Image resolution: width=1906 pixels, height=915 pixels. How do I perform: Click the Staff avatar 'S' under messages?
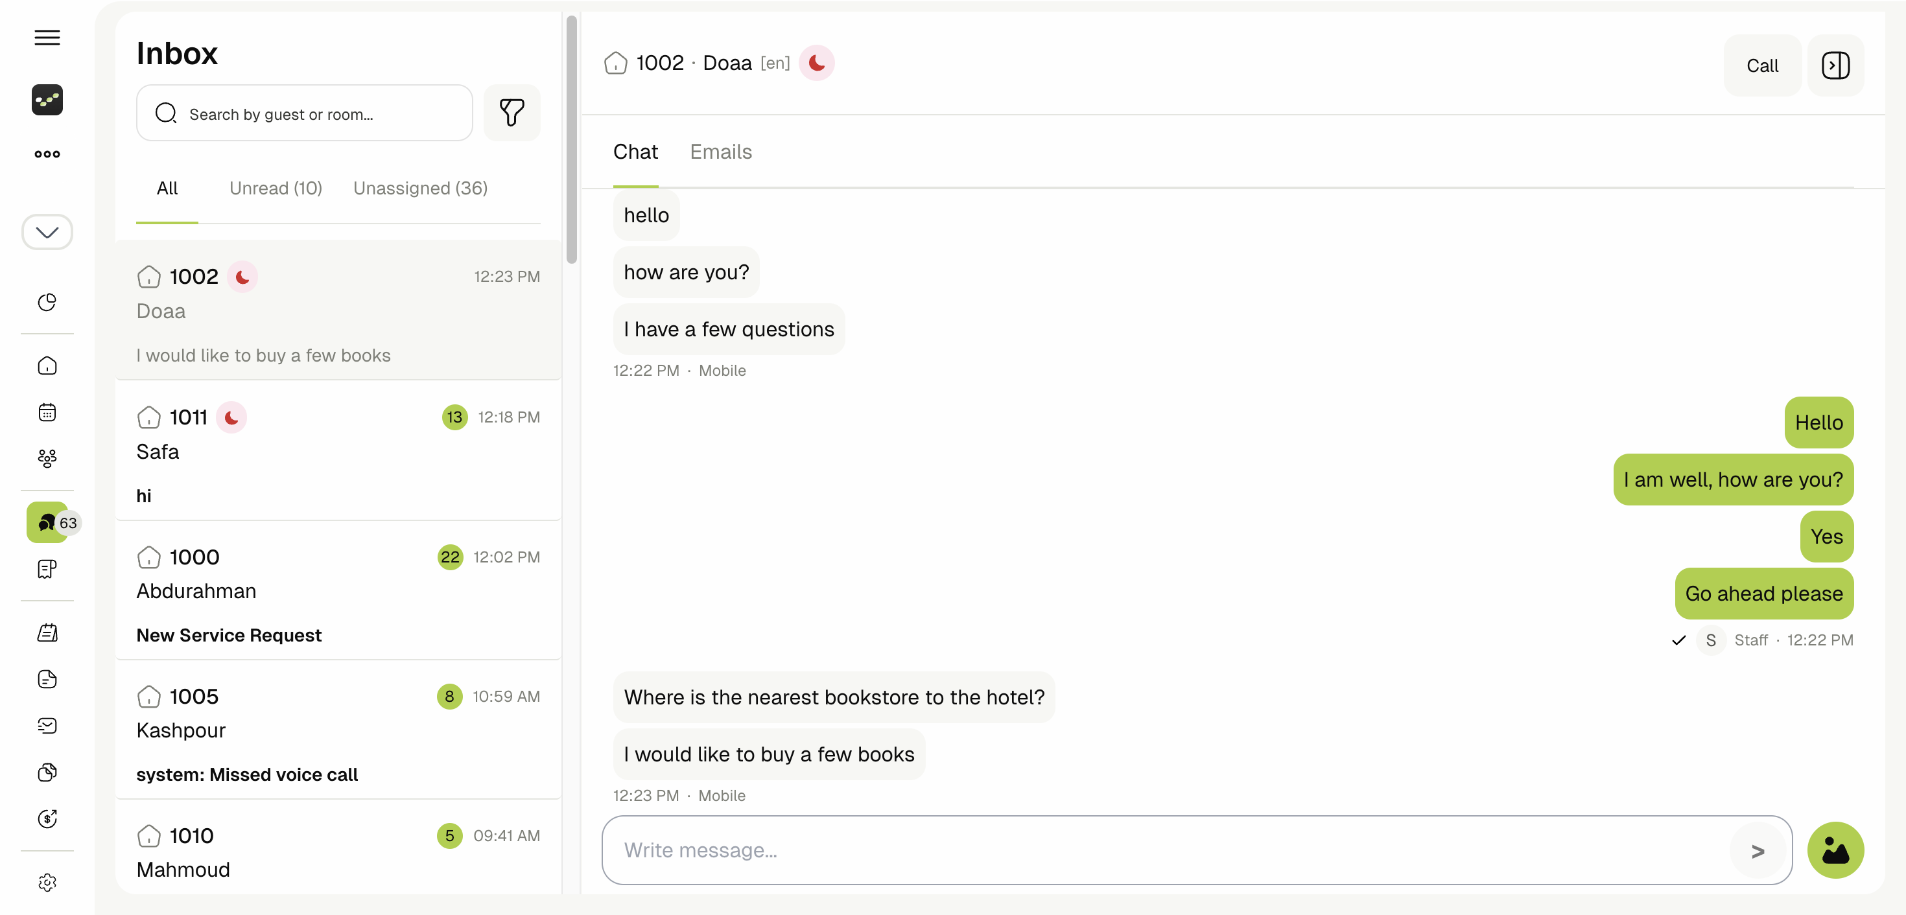(x=1711, y=641)
